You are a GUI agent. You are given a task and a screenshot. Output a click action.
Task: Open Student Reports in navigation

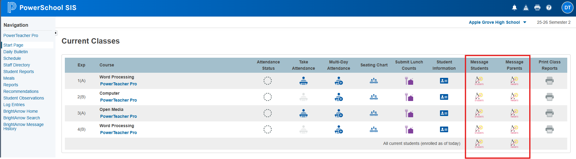(x=18, y=72)
